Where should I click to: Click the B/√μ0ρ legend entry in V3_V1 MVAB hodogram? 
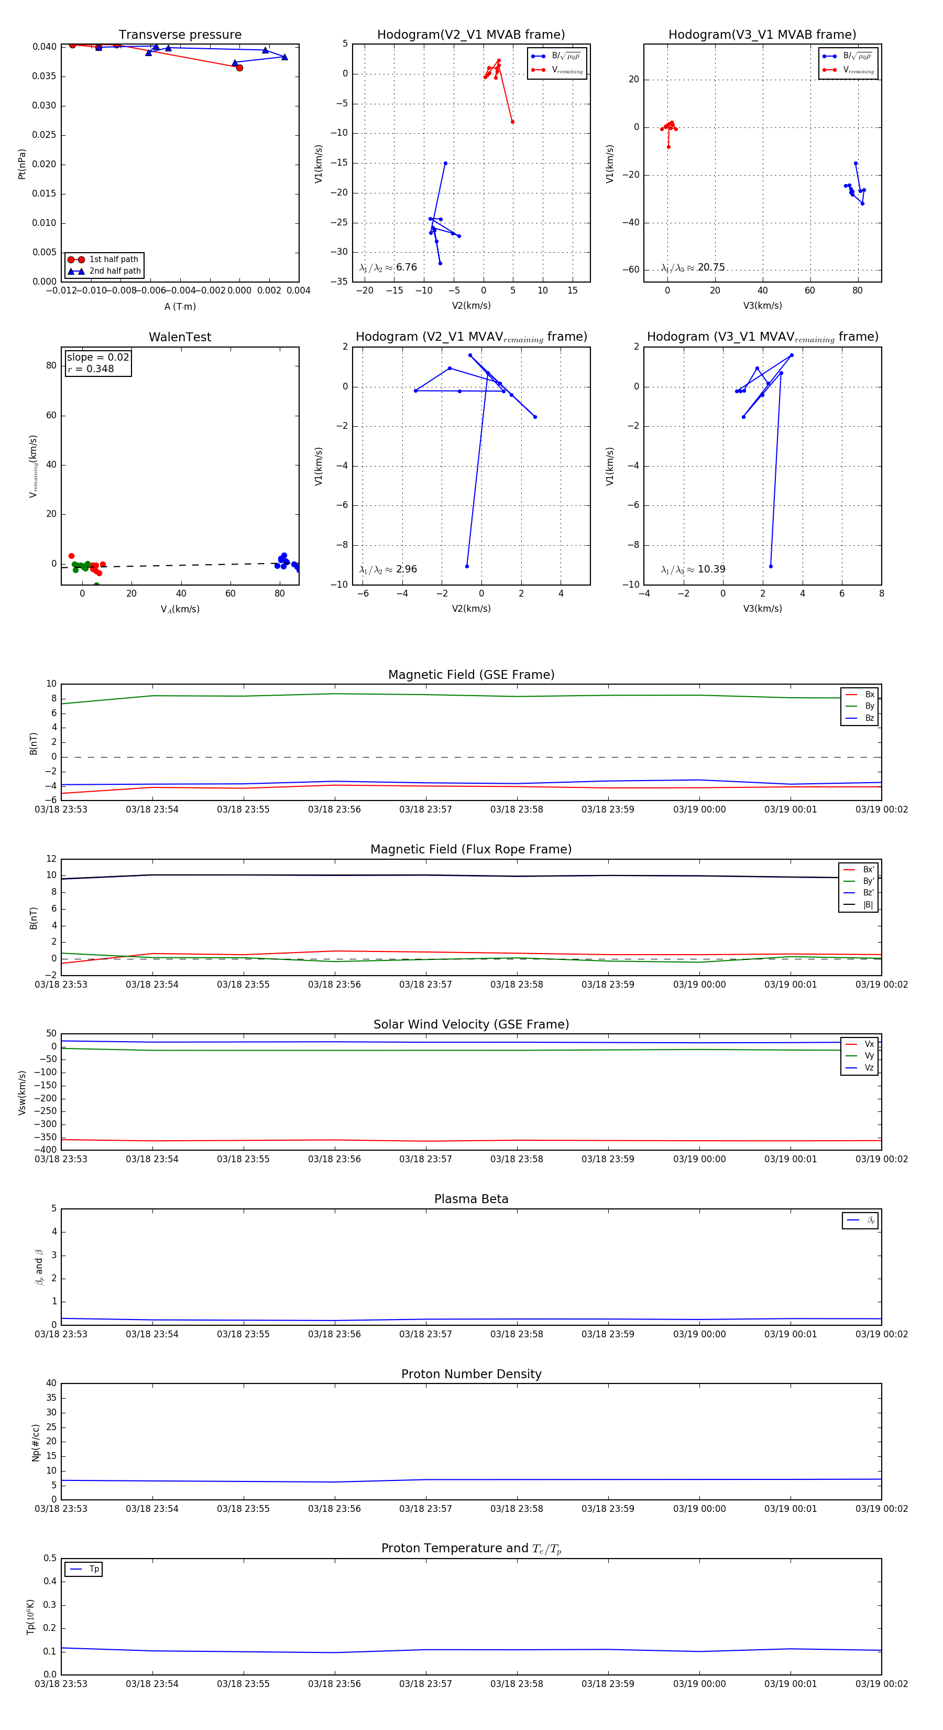click(848, 56)
